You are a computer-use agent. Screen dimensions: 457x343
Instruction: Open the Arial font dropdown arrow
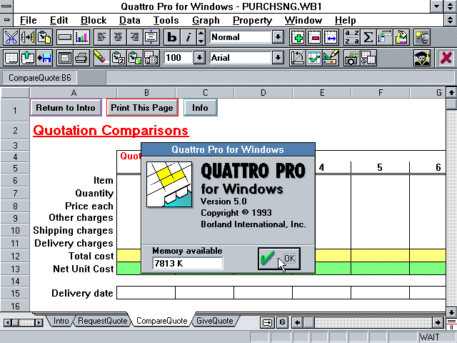tap(278, 58)
